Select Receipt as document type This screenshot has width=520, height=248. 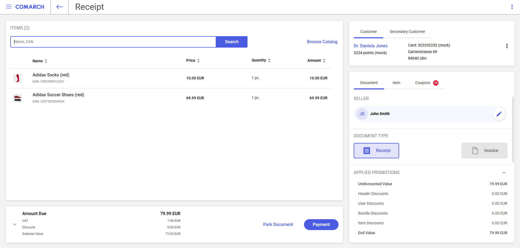[376, 151]
